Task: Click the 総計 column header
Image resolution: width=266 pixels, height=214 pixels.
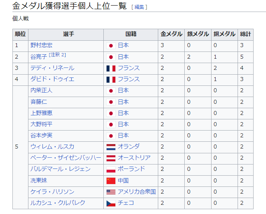Action: click(x=246, y=34)
